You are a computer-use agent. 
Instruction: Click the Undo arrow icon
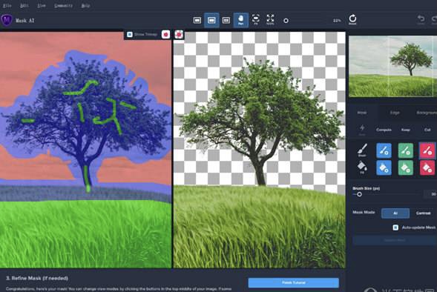pos(421,19)
